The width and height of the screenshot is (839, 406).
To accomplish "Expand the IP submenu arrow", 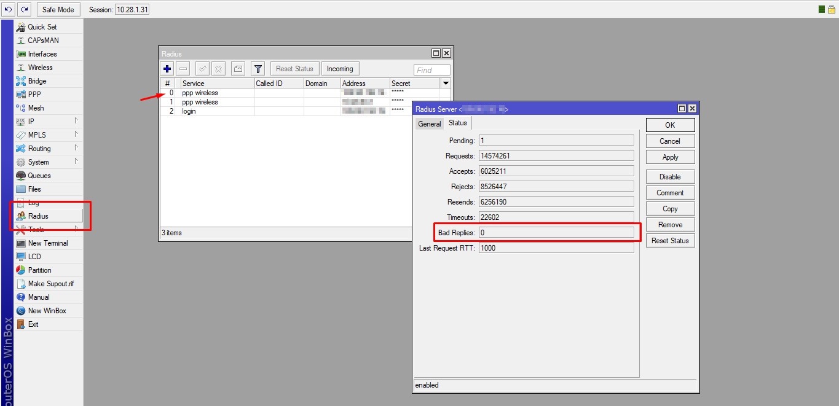I will click(76, 121).
